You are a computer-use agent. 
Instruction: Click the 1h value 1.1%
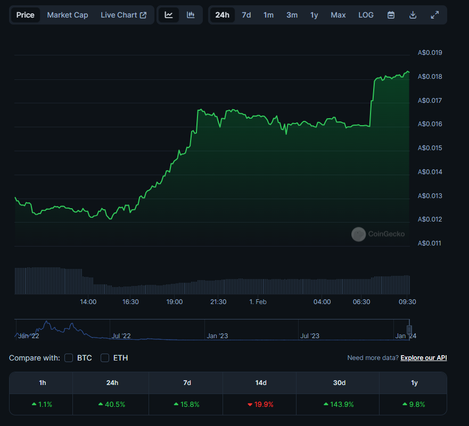point(42,405)
